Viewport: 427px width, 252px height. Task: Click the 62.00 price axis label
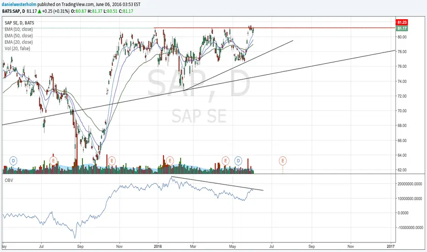coord(402,170)
